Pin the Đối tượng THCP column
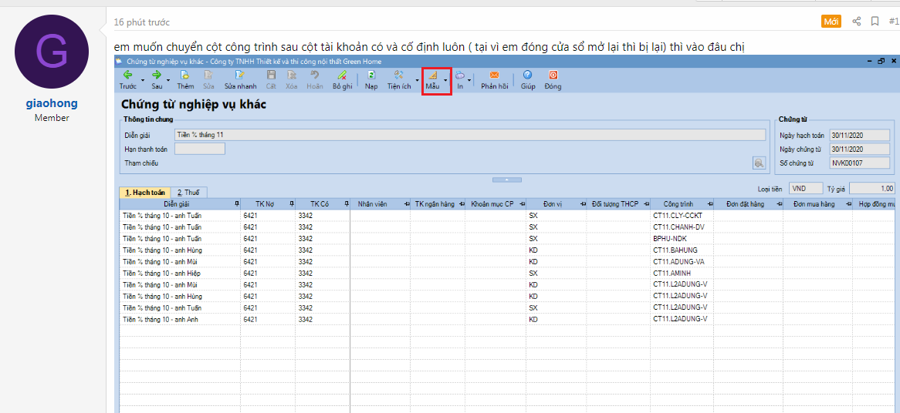This screenshot has height=413, width=900. [x=648, y=204]
